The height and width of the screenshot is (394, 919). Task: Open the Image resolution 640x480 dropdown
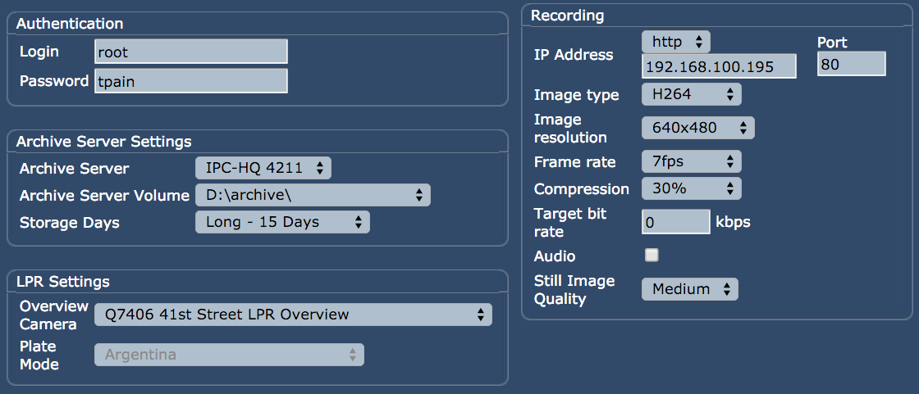698,128
